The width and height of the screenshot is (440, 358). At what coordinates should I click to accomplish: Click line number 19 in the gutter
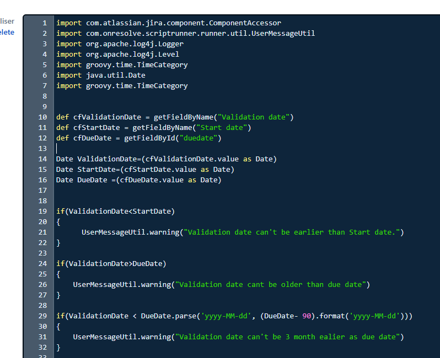click(x=42, y=211)
